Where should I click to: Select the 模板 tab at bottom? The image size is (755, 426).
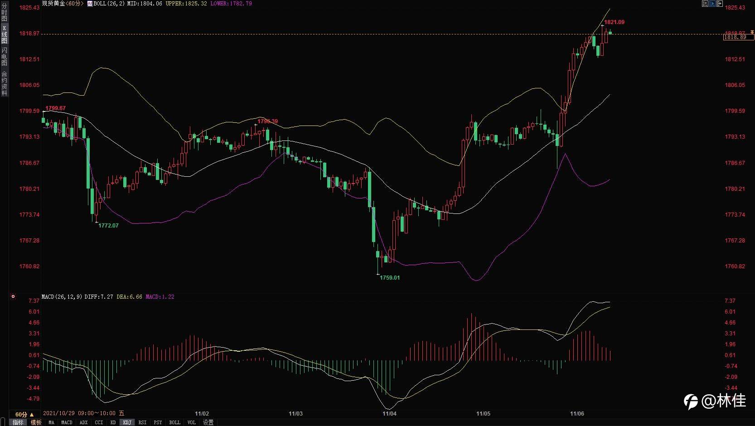click(x=36, y=422)
